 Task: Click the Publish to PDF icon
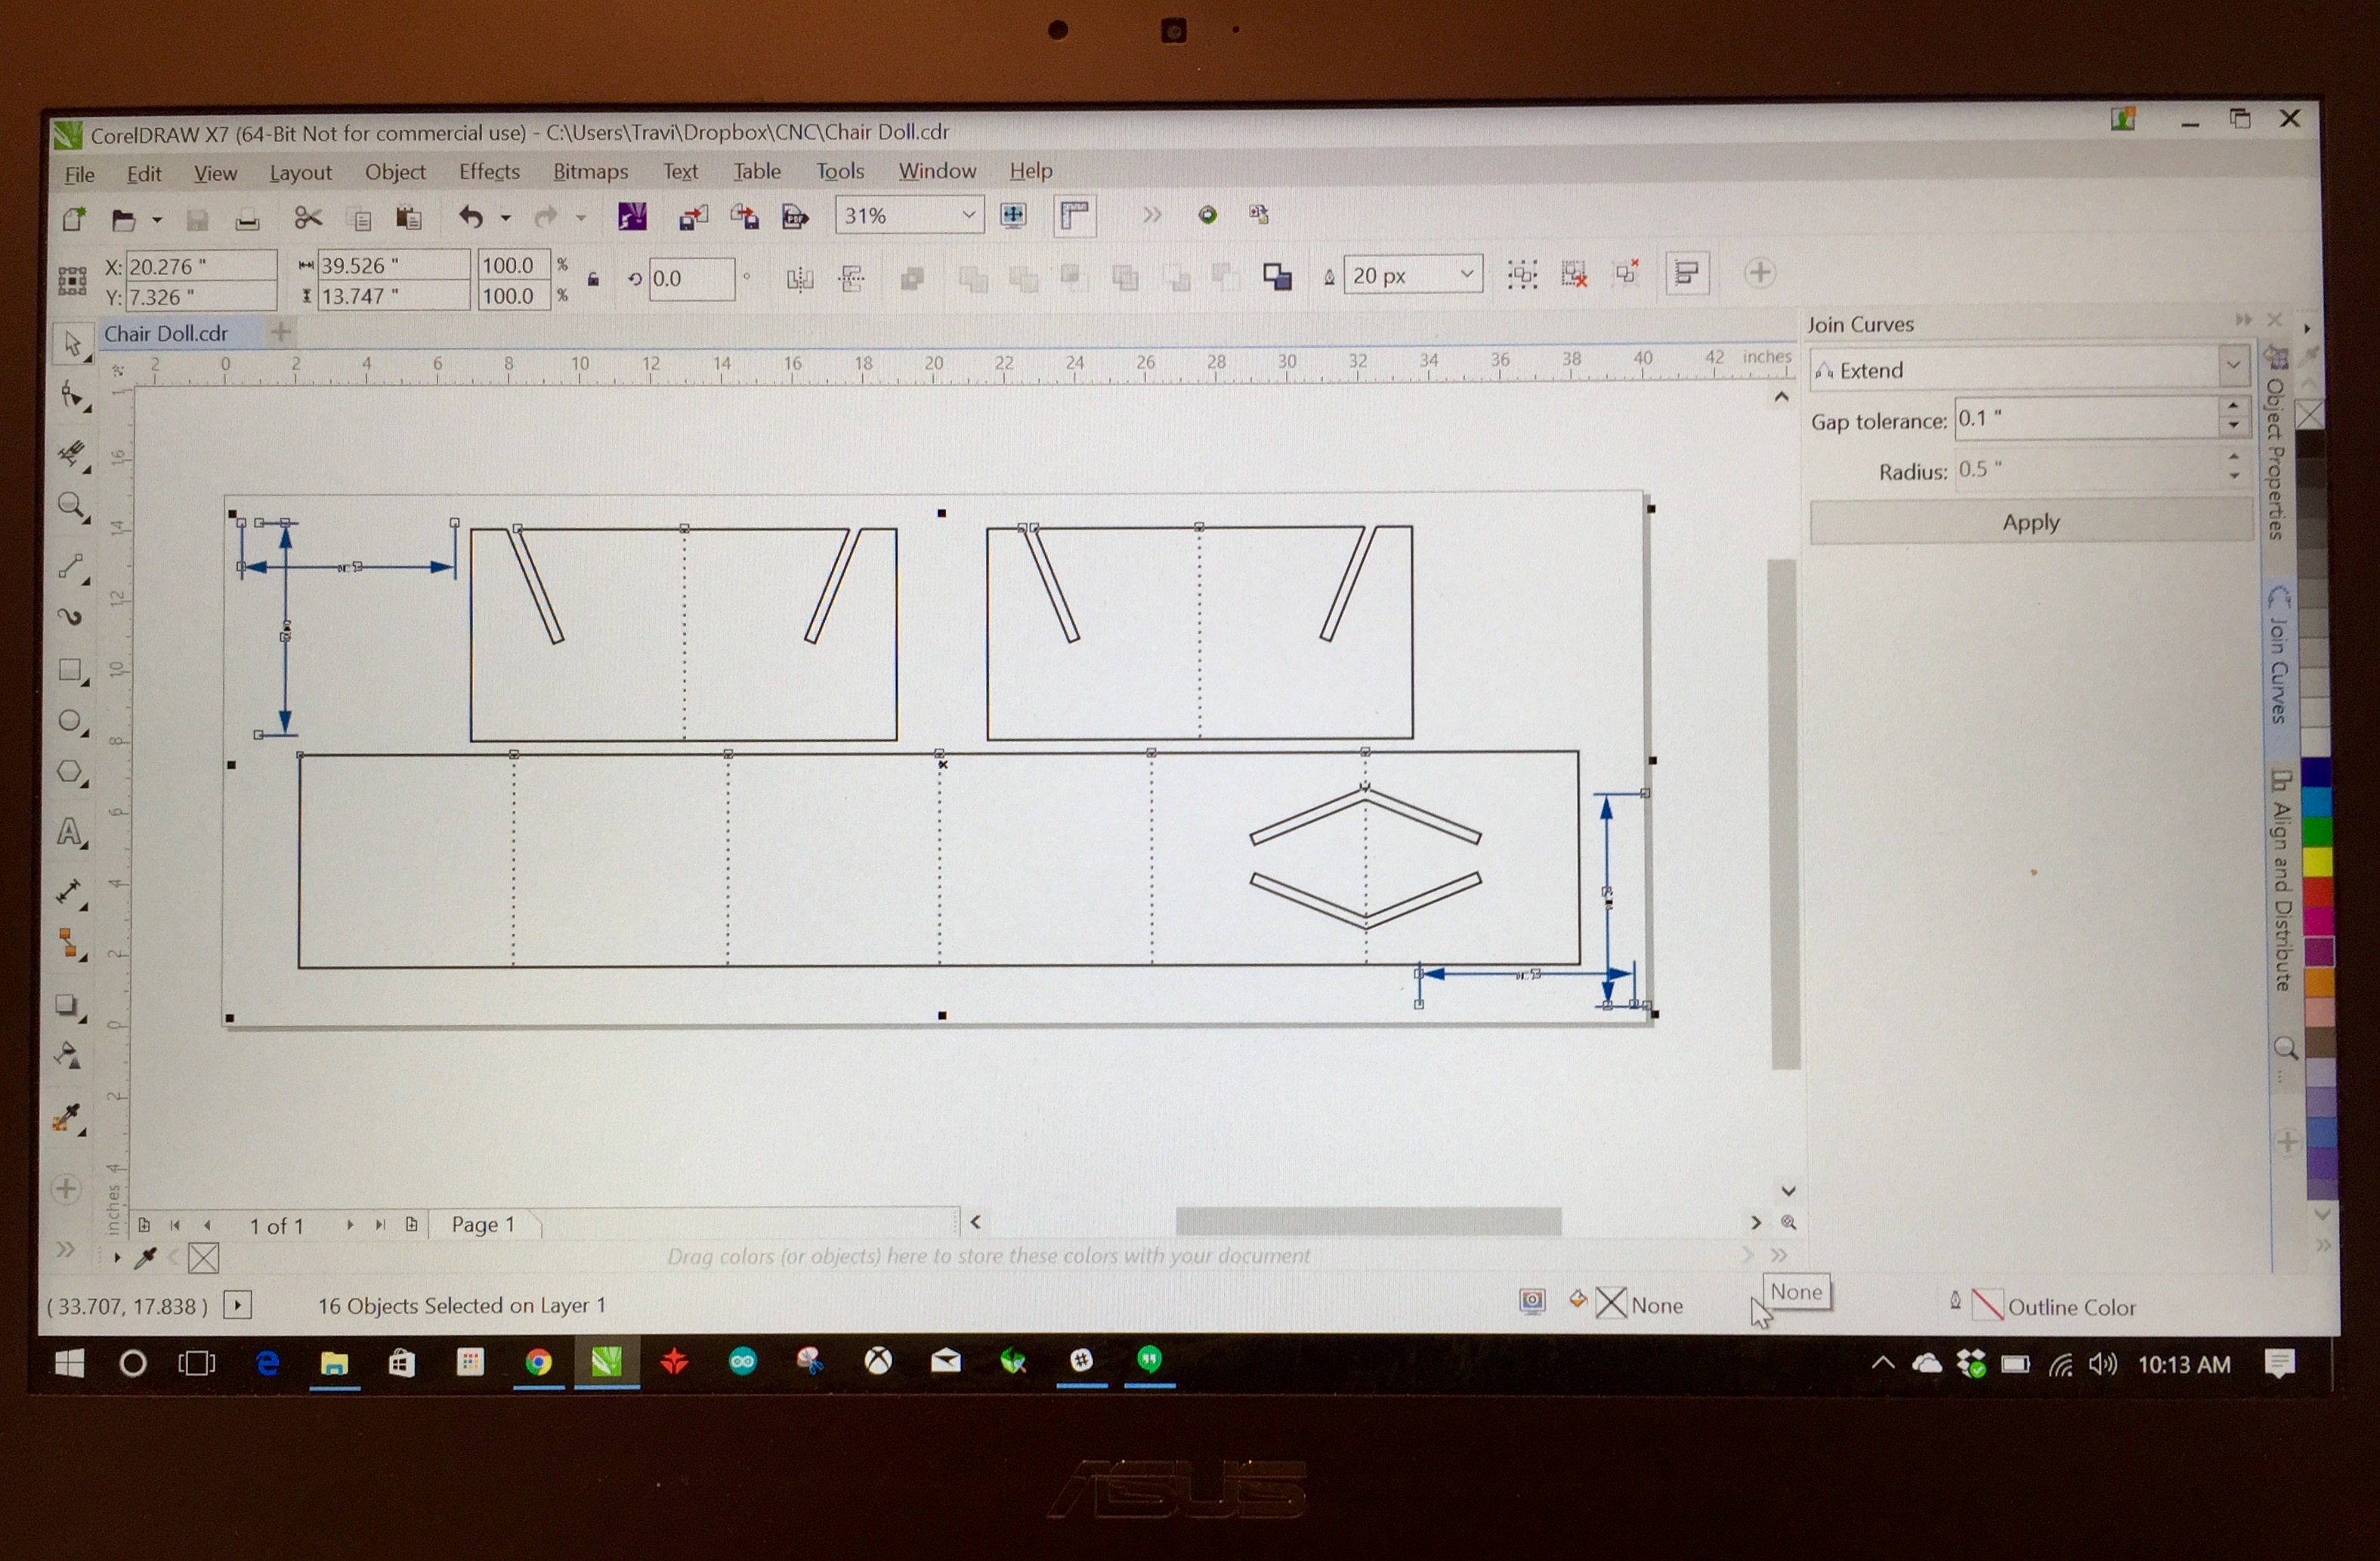pyautogui.click(x=795, y=216)
